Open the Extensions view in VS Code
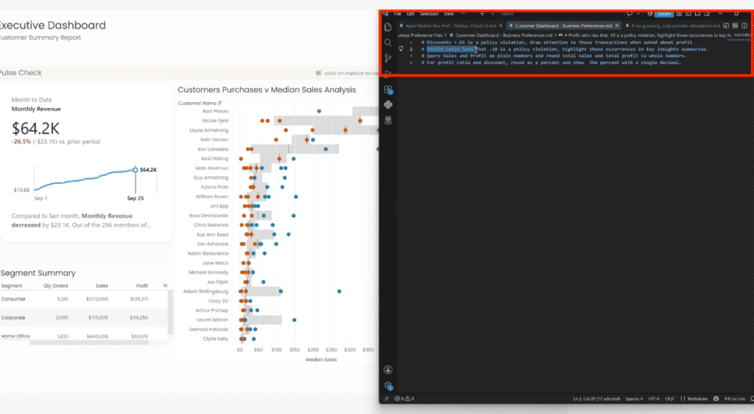The width and height of the screenshot is (754, 414). point(388,90)
